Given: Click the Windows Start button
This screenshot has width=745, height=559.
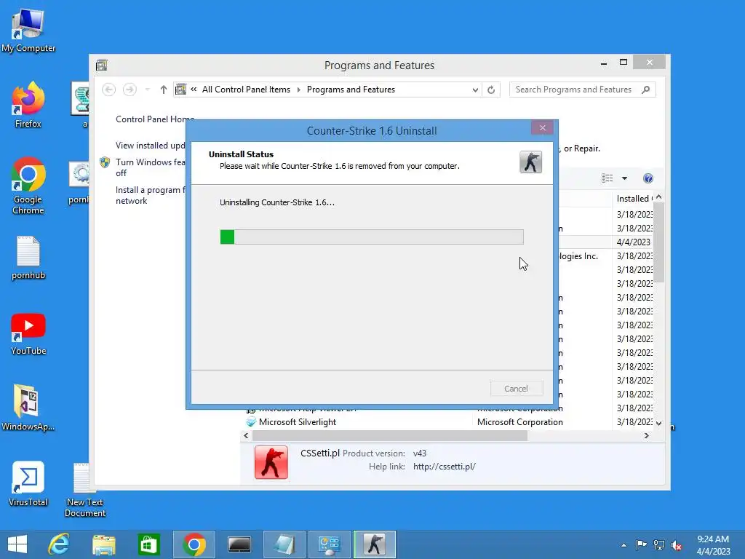Looking at the screenshot, I should point(17,544).
